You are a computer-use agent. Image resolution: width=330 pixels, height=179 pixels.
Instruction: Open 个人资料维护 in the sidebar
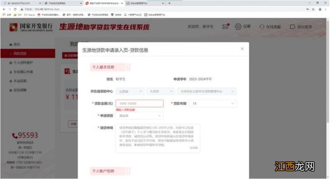click(x=23, y=63)
